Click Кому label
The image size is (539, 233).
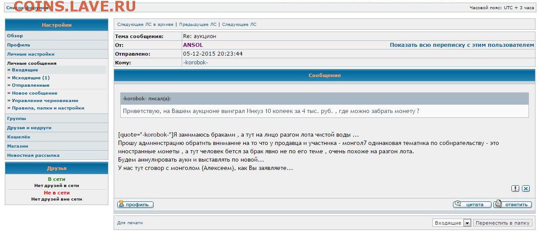click(123, 63)
